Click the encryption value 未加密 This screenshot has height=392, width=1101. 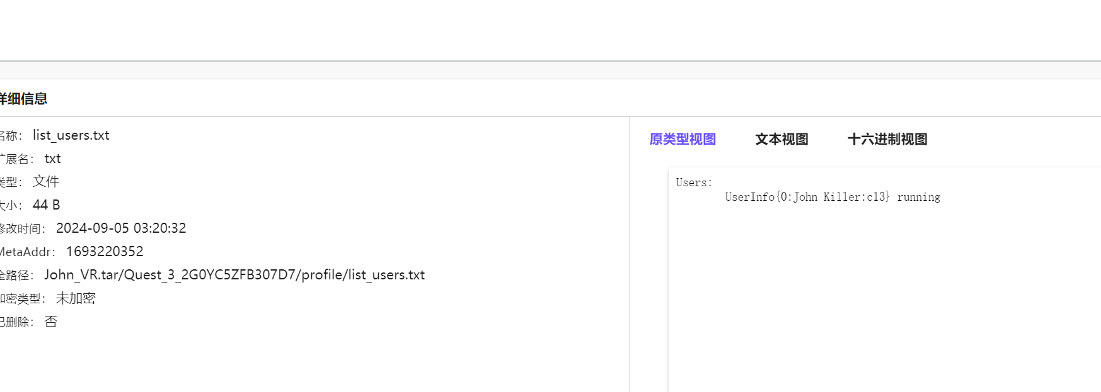76,298
